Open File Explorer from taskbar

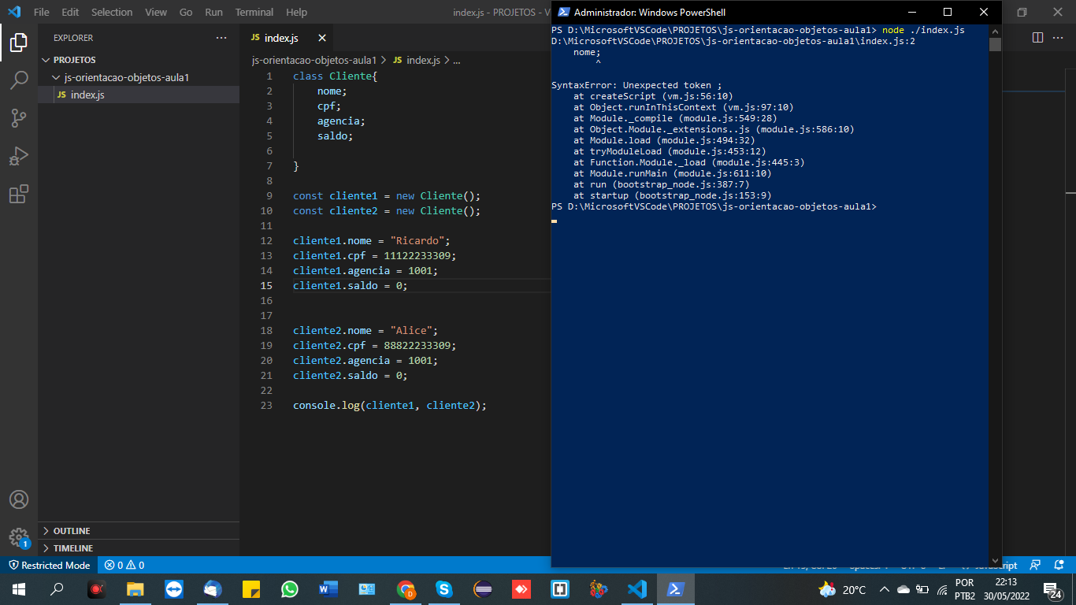[135, 589]
